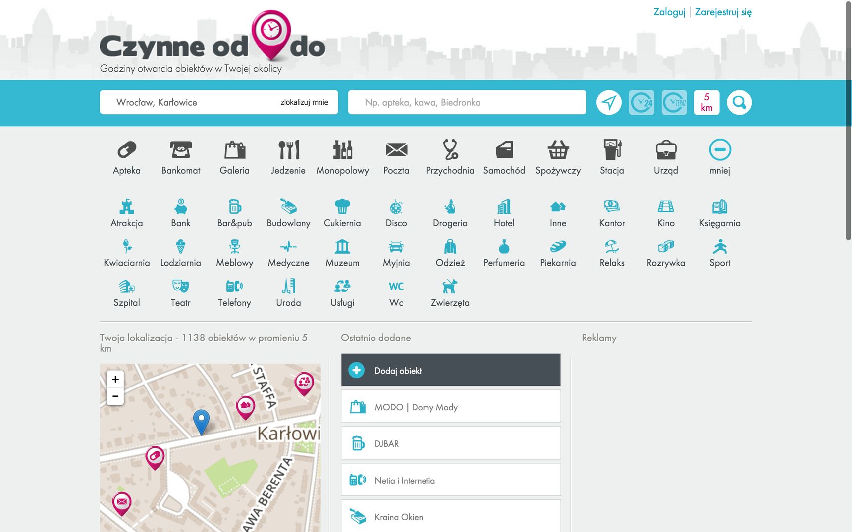The height and width of the screenshot is (532, 852).
Task: Open the MODO | Domy Mody entry
Action: click(x=451, y=406)
